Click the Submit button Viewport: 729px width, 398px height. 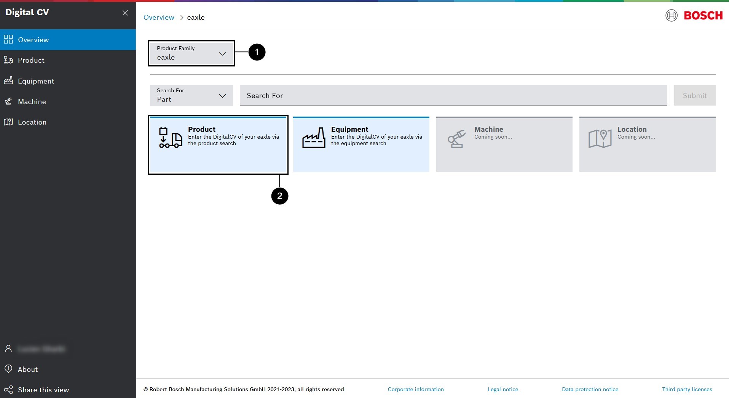pos(695,95)
